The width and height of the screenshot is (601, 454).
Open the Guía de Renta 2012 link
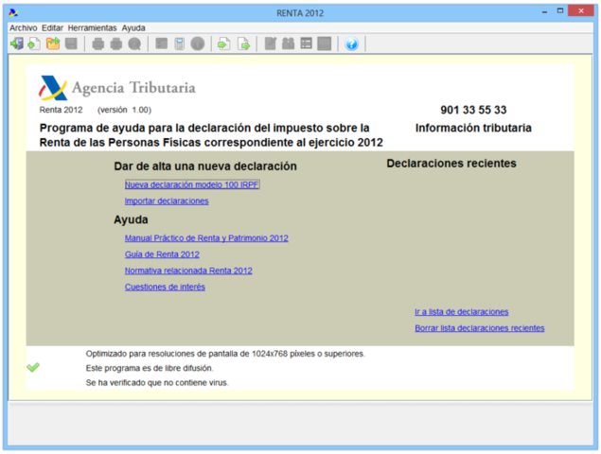click(162, 254)
